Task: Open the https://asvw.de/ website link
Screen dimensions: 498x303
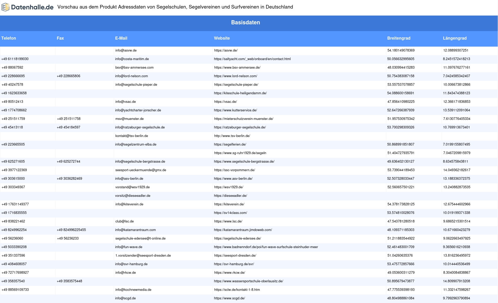Action: click(226, 51)
